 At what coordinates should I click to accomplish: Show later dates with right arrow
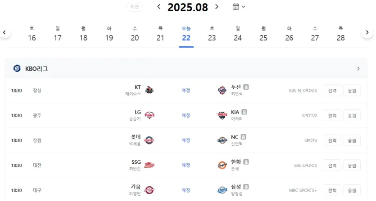click(x=367, y=32)
